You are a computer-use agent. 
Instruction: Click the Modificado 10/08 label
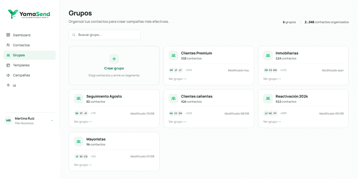point(142,113)
